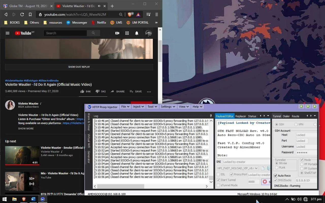This screenshot has height=203, width=325.
Task: Open the File menu dropdown in Injector
Action: click(x=125, y=107)
